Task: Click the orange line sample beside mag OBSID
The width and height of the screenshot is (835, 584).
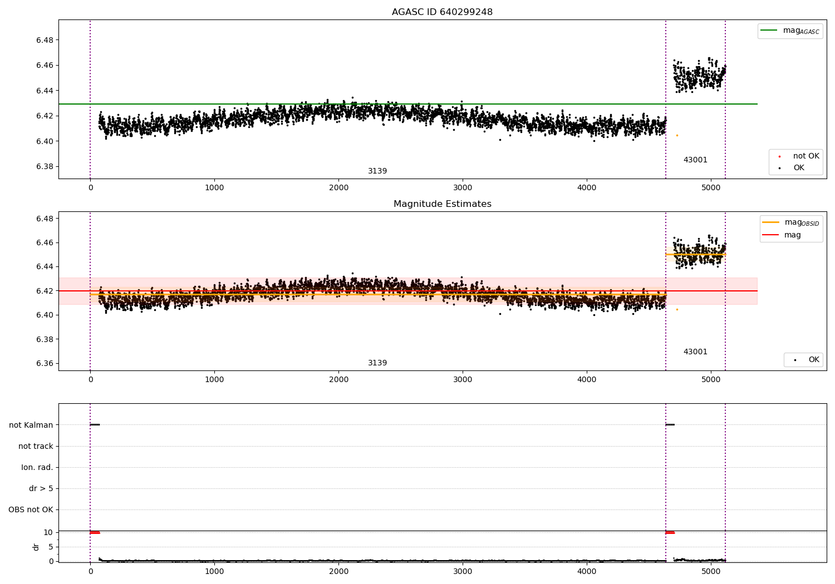Action: [771, 222]
